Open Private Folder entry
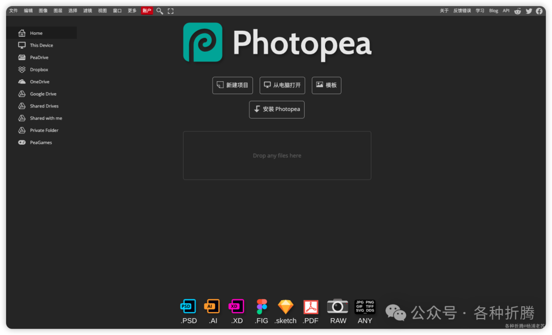The width and height of the screenshot is (552, 335). 41,130
